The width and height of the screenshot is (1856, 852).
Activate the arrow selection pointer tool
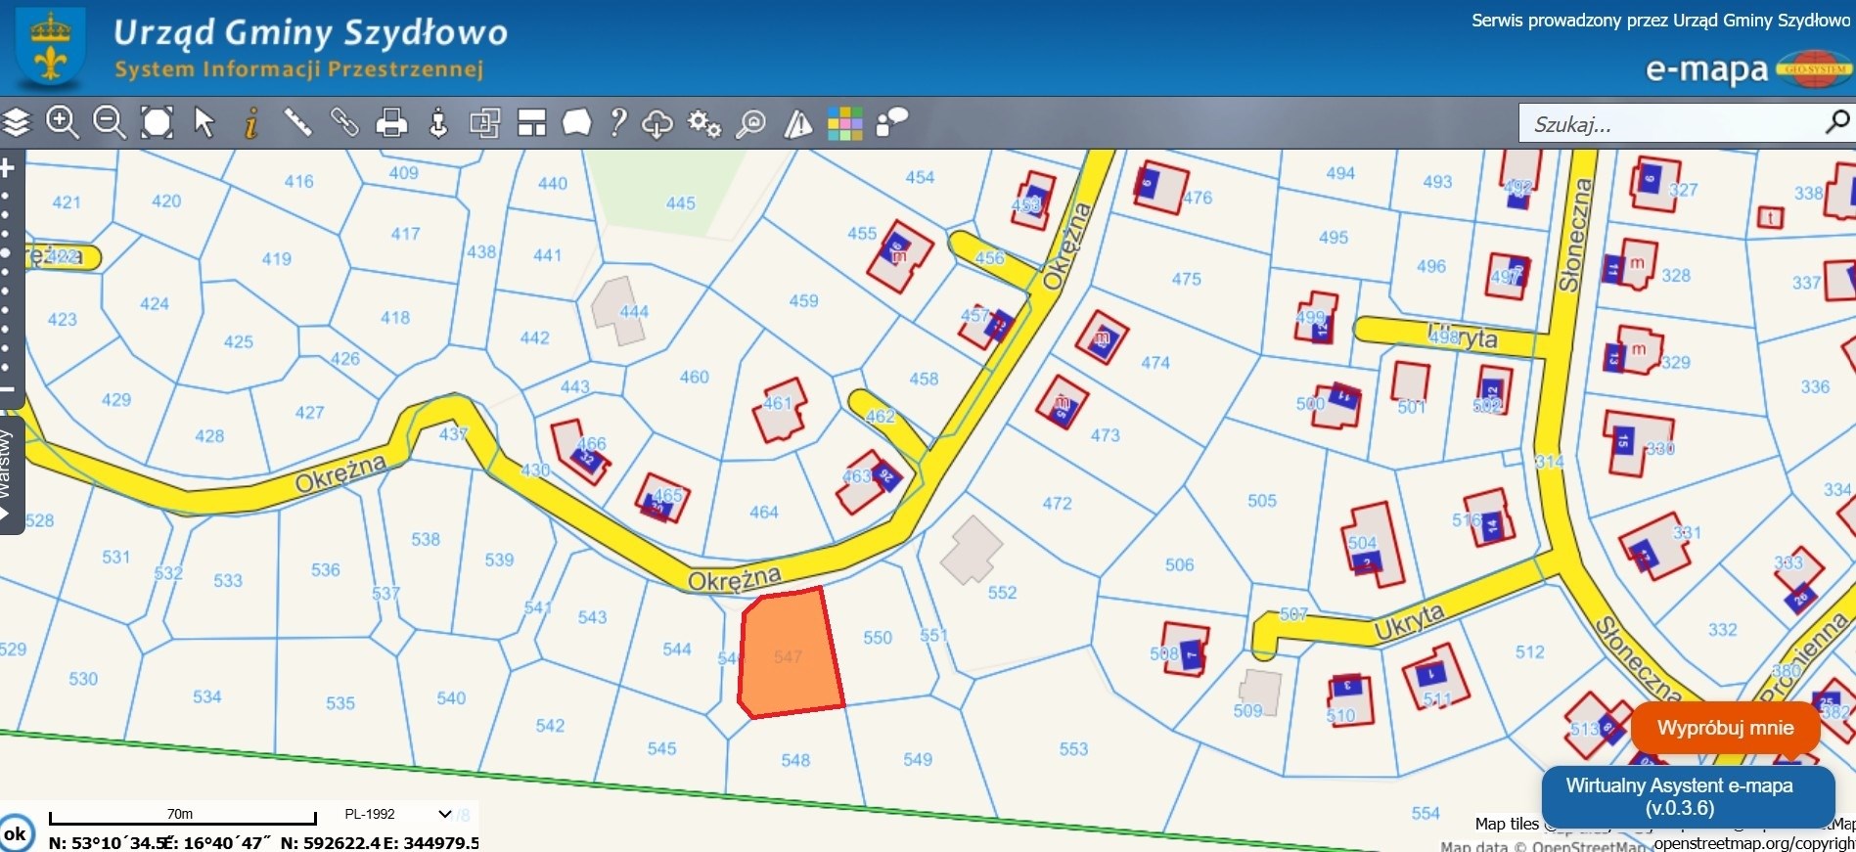click(x=204, y=122)
